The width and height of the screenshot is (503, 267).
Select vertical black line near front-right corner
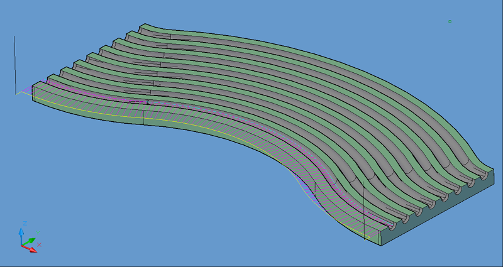[x=364, y=207]
